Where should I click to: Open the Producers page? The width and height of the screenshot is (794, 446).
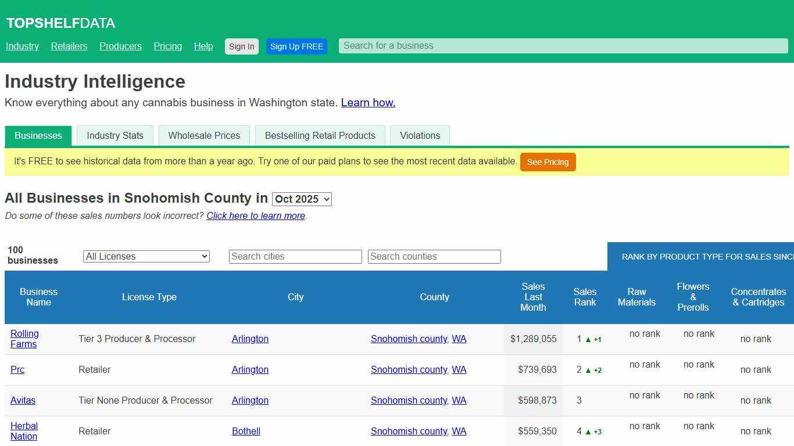click(x=120, y=46)
